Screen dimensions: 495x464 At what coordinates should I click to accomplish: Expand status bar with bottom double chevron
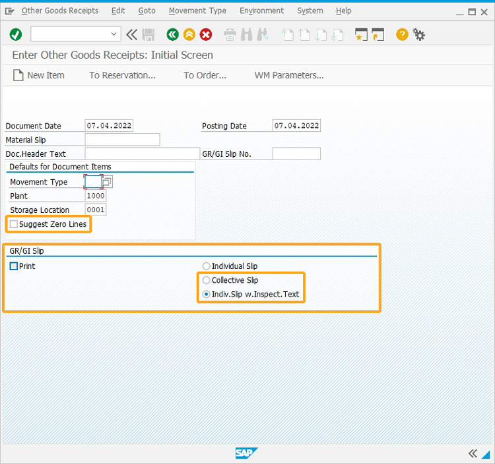coord(473,453)
